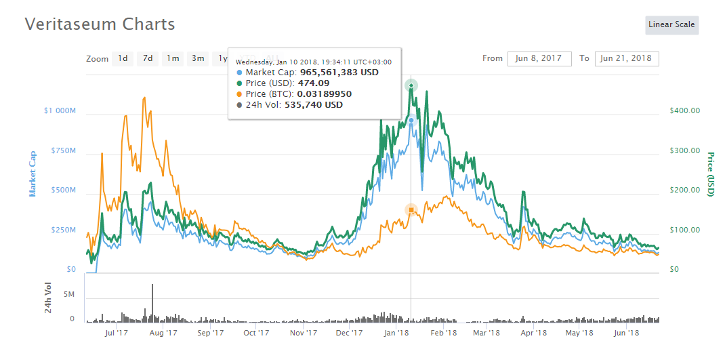725x347 pixels.
Task: Click the Zoom label
Action: click(x=97, y=59)
